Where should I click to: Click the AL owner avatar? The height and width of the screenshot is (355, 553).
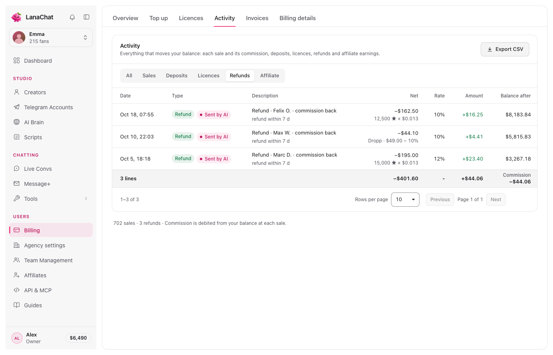tap(17, 338)
